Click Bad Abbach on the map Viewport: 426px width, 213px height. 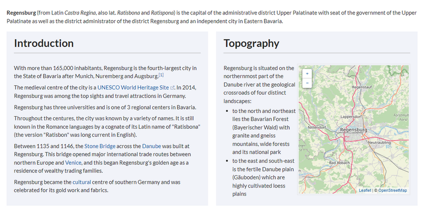[x=339, y=162]
